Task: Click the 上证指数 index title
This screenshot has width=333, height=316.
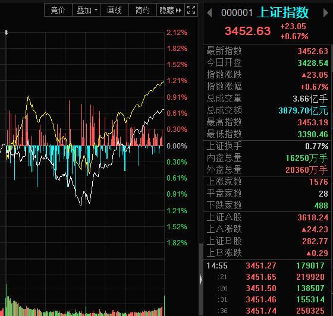Action: [x=283, y=12]
